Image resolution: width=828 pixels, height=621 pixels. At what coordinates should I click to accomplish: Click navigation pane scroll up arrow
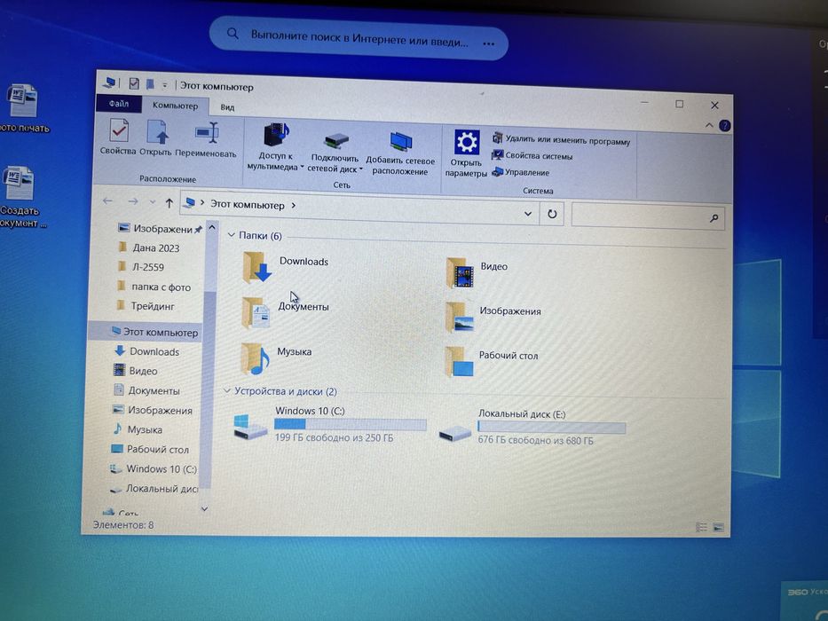212,228
